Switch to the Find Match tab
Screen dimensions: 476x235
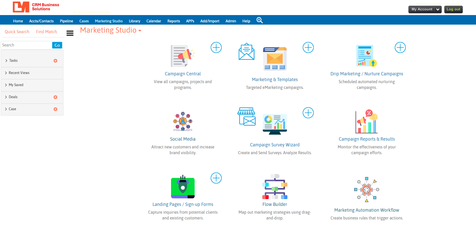(x=46, y=32)
